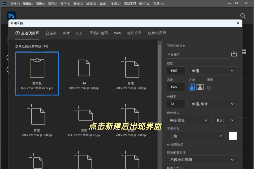
Task: Open the 窗口(W) menu
Action: tap(145, 4)
